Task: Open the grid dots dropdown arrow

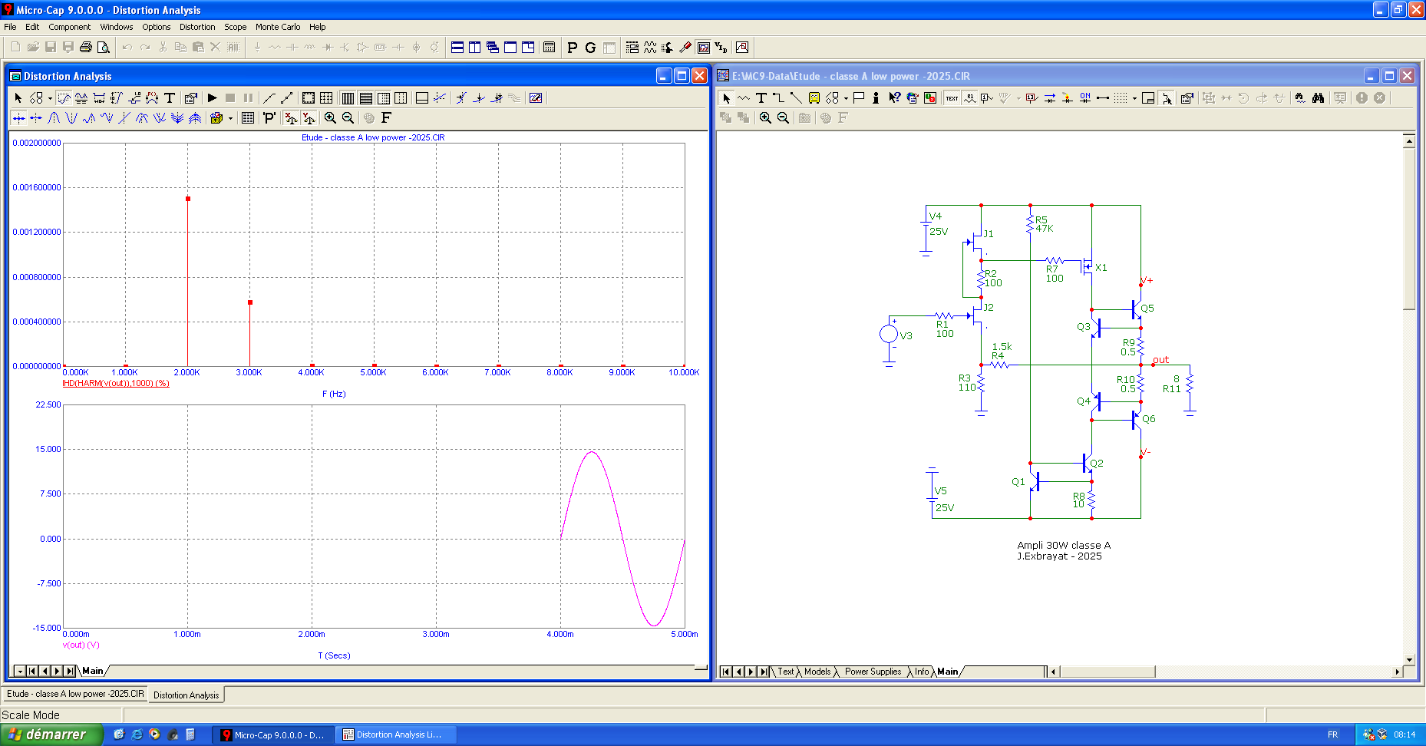Action: click(x=1134, y=98)
